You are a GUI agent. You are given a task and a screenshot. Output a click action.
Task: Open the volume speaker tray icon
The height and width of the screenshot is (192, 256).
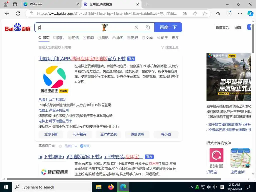[x=209, y=187]
